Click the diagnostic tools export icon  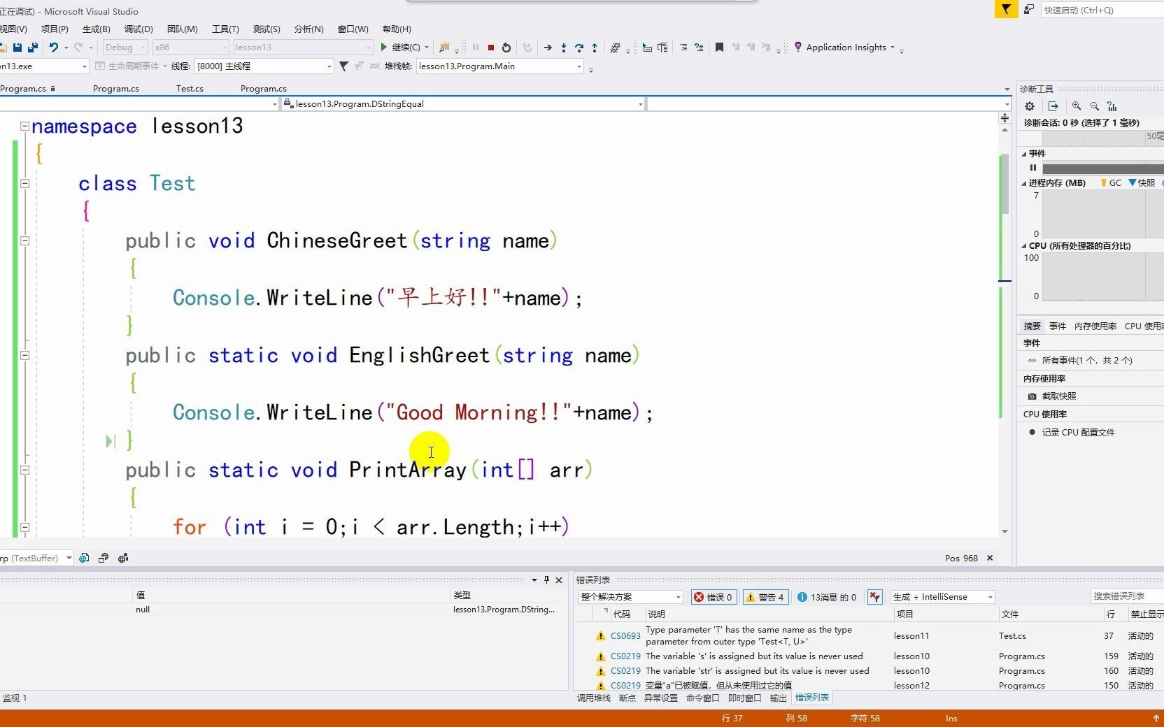(1053, 106)
